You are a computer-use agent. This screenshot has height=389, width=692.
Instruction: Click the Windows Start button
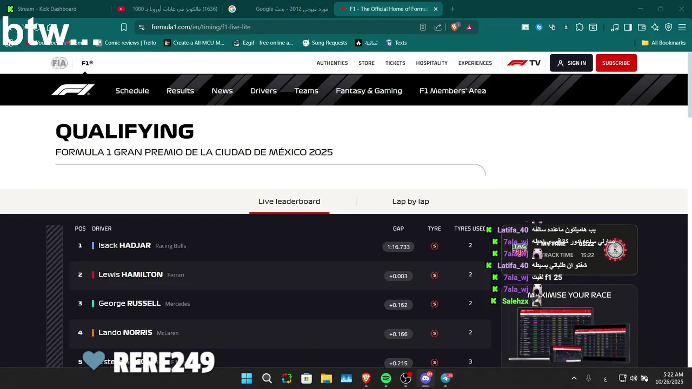pyautogui.click(x=247, y=378)
